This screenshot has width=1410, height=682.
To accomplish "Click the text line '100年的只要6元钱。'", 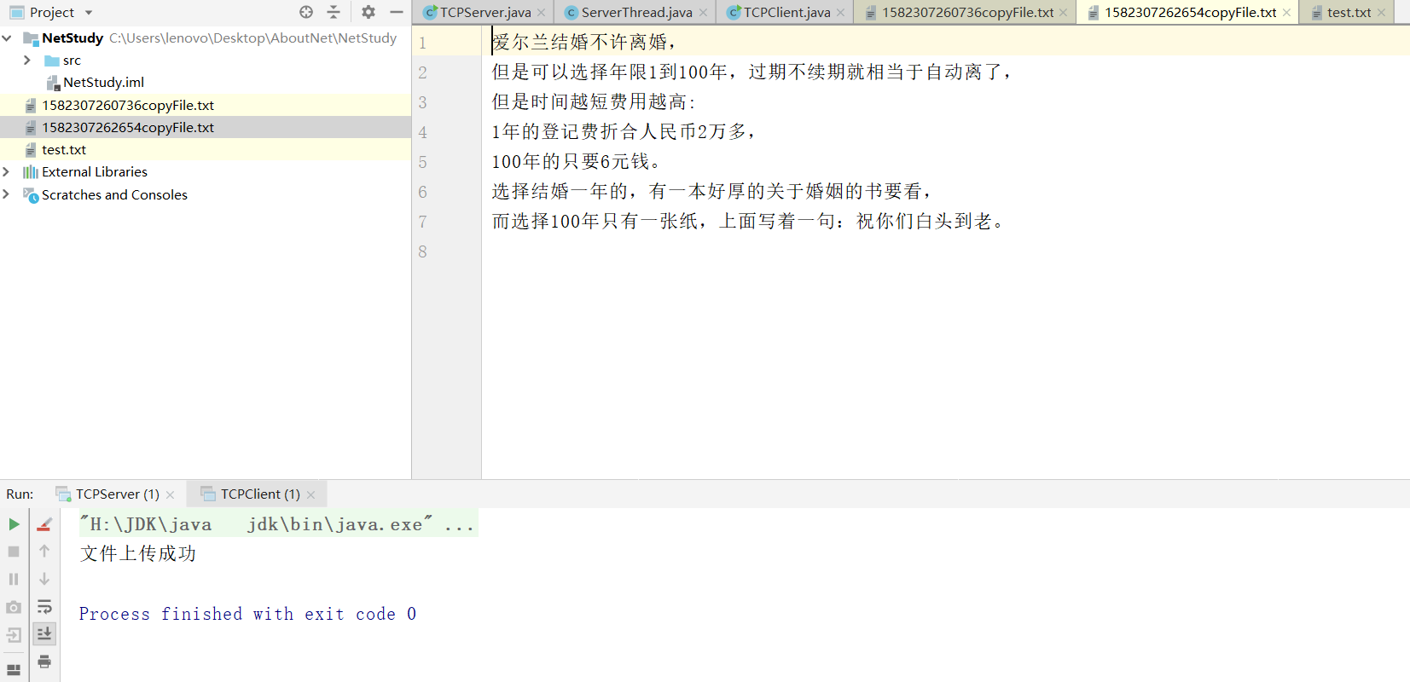I will 576,162.
